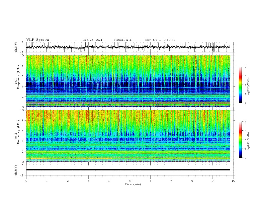Click the 'ch.1(V)' waveform axis label
263x203 pixels.
16,47
